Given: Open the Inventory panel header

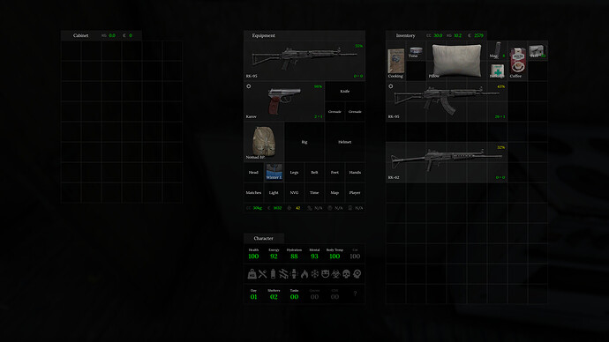Looking at the screenshot, I should coord(436,35).
